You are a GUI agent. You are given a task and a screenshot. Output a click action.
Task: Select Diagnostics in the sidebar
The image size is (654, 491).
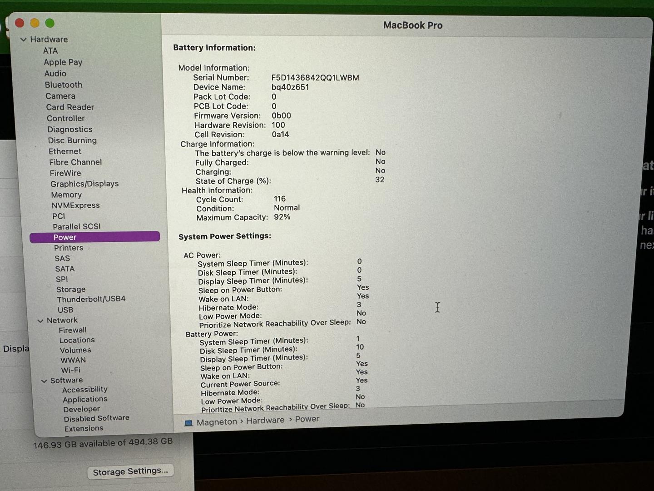pos(70,130)
